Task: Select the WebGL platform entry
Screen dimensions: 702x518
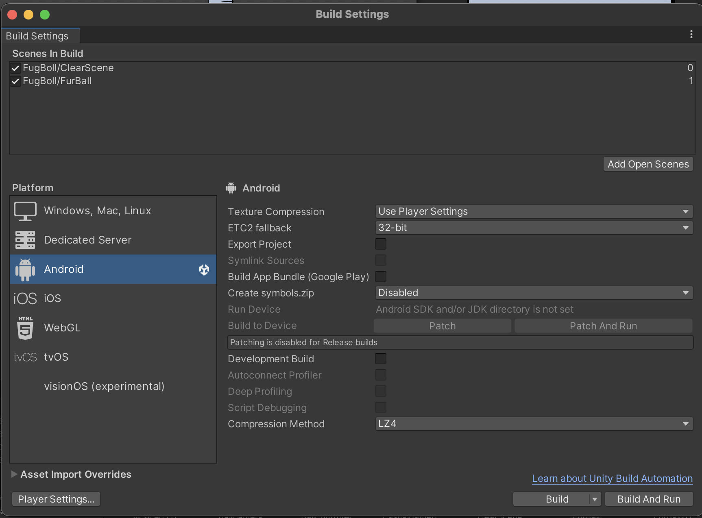Action: click(113, 328)
